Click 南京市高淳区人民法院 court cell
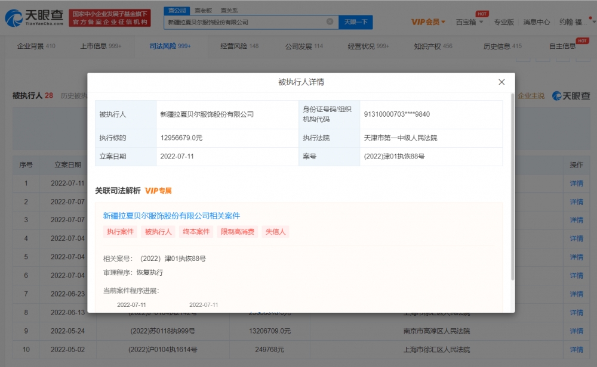Screen dimensions: 597x367 click(437, 331)
